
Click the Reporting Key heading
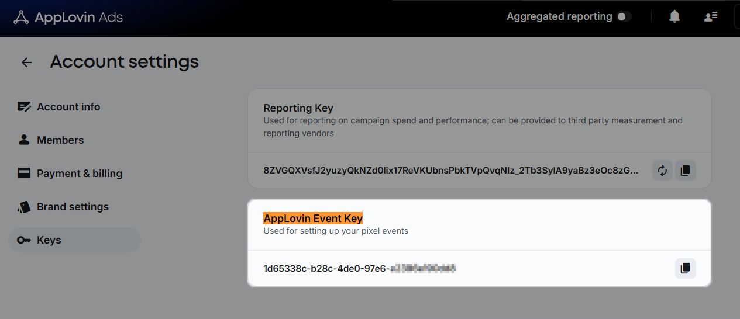pos(298,108)
